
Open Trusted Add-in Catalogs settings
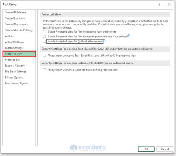[x=19, y=30]
